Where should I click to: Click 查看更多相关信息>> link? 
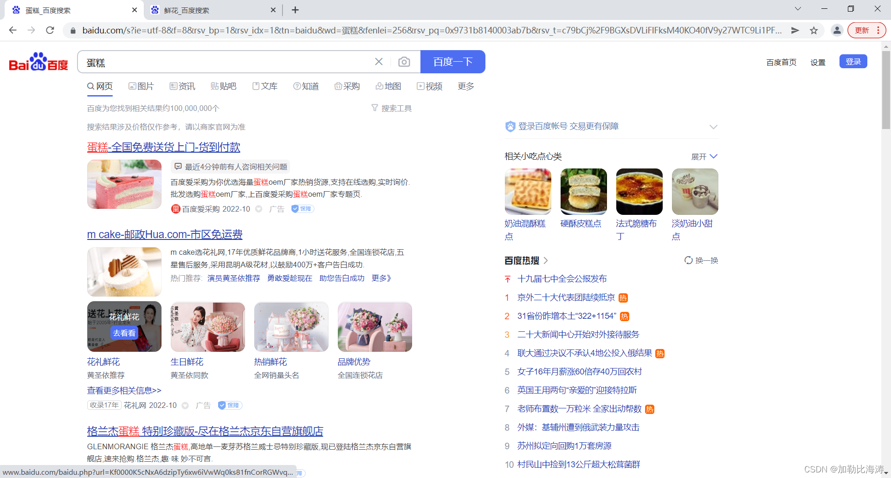pyautogui.click(x=124, y=391)
